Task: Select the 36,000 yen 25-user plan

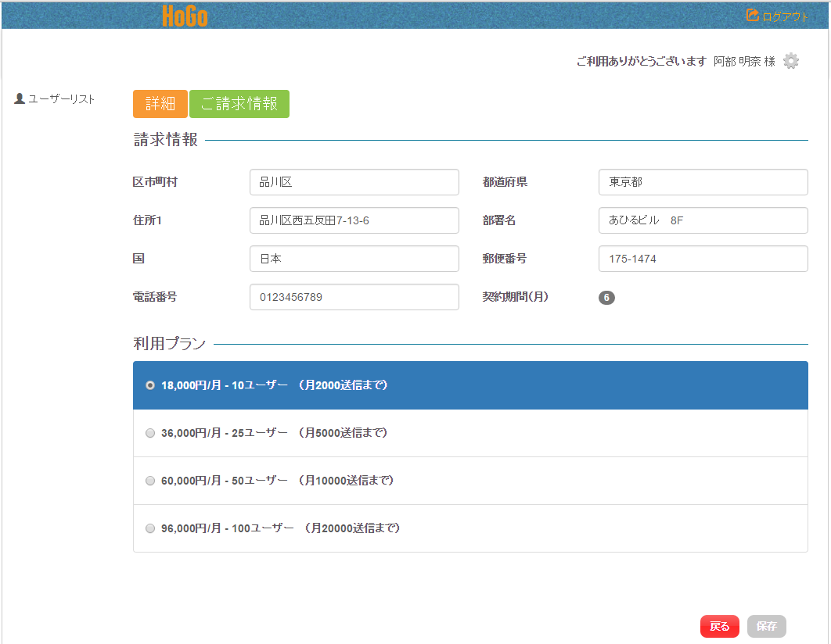Action: click(150, 433)
